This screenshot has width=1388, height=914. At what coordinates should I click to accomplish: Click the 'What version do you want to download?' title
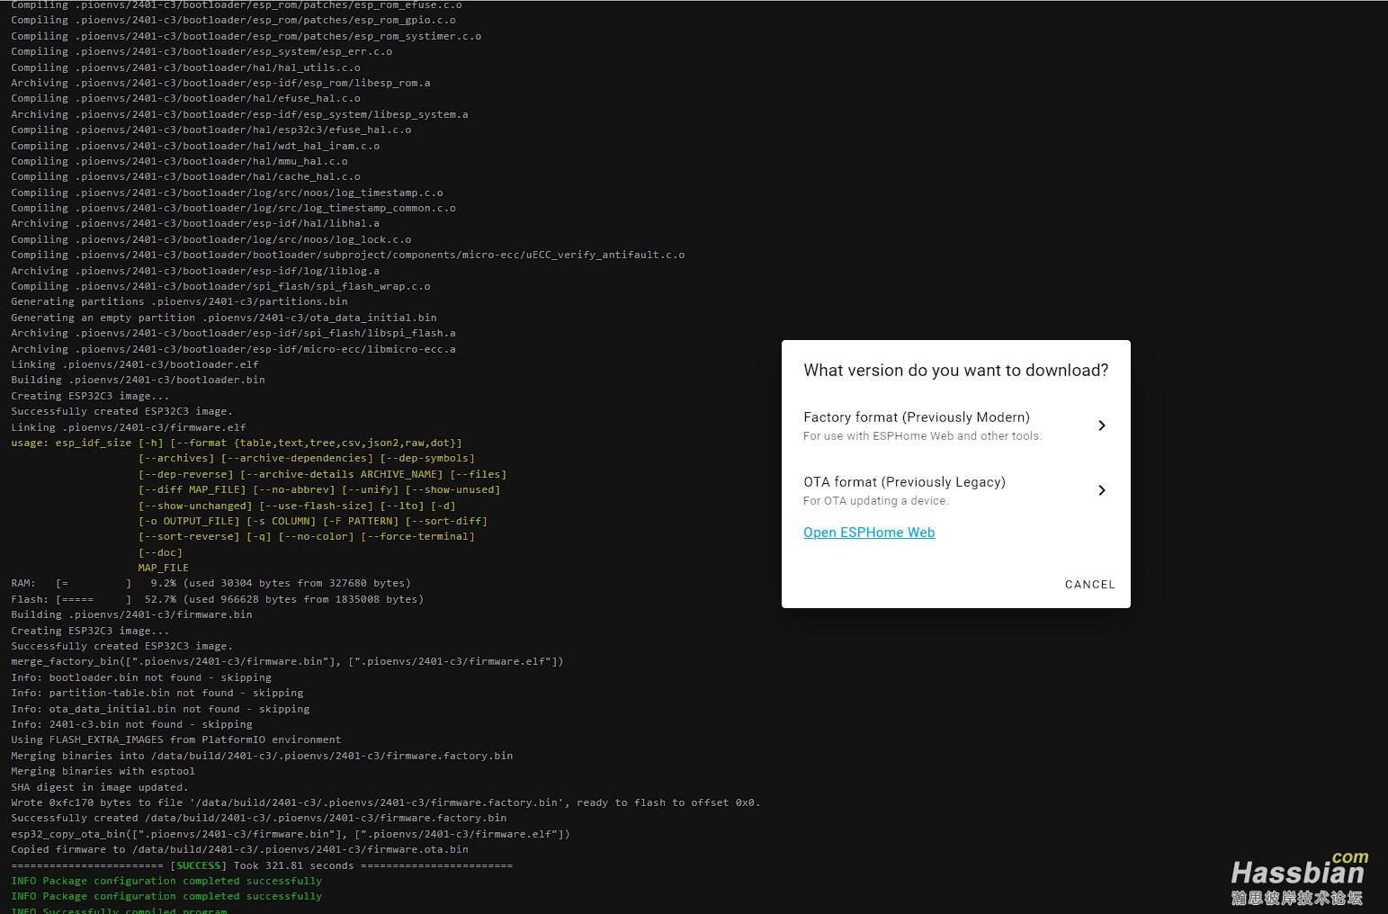click(955, 371)
